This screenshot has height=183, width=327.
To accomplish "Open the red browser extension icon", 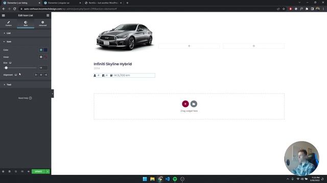I will pyautogui.click(x=290, y=9).
